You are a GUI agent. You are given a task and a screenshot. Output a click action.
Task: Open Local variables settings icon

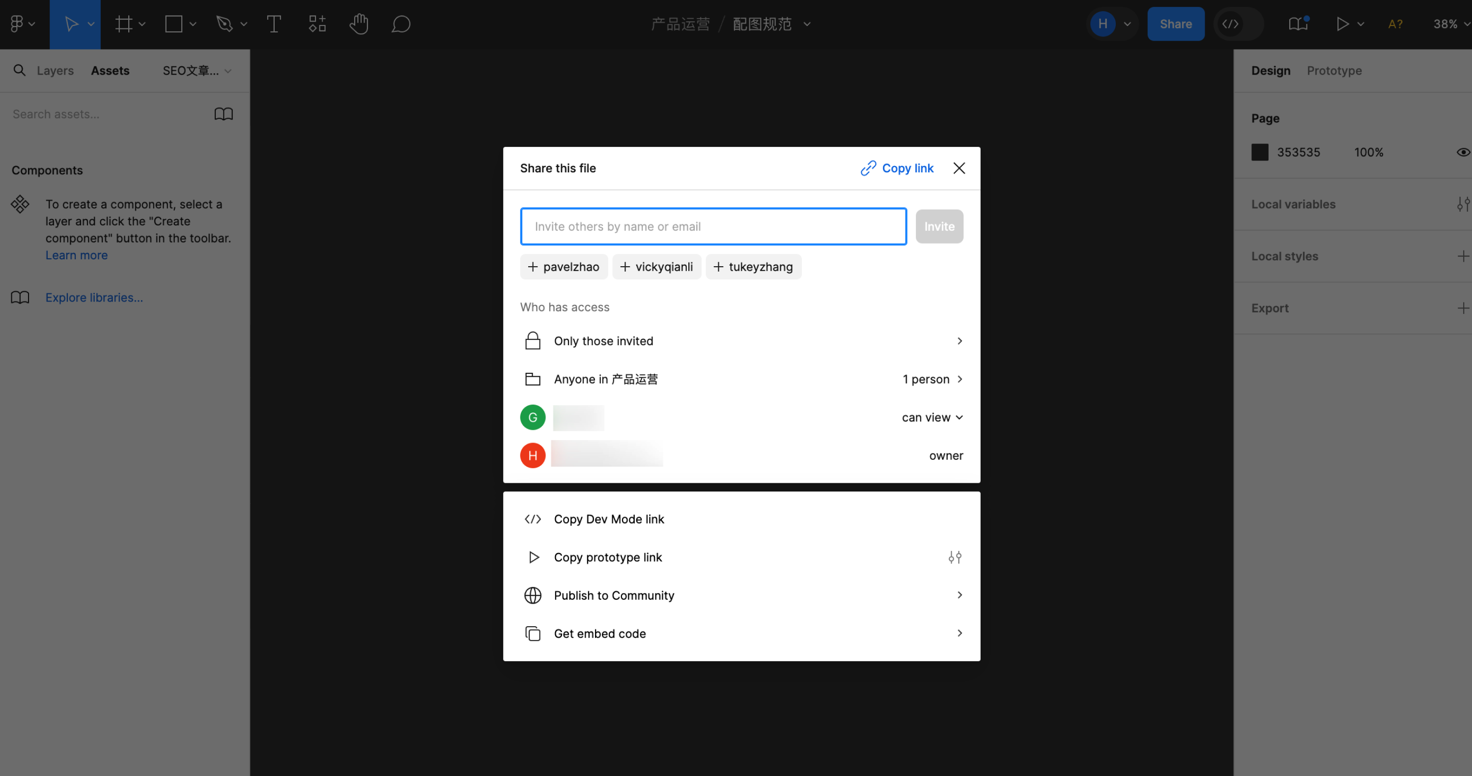pos(1463,204)
